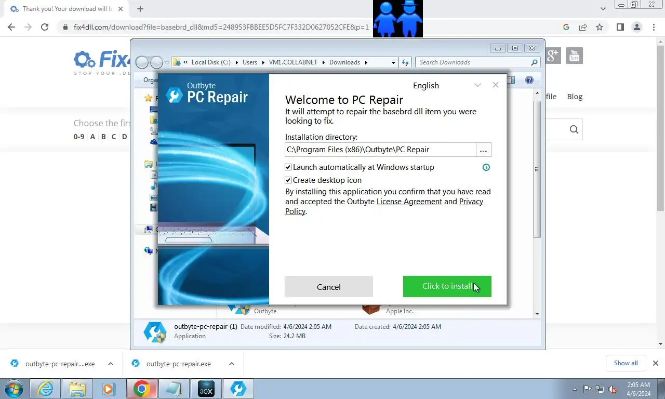The width and height of the screenshot is (665, 399).
Task: Uncheck Create desktop icon option
Action: click(288, 180)
